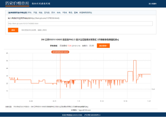The image size is (166, 117).
Task: Click the 5-12 date label on the chart axis
Action: pyautogui.click(x=102, y=101)
